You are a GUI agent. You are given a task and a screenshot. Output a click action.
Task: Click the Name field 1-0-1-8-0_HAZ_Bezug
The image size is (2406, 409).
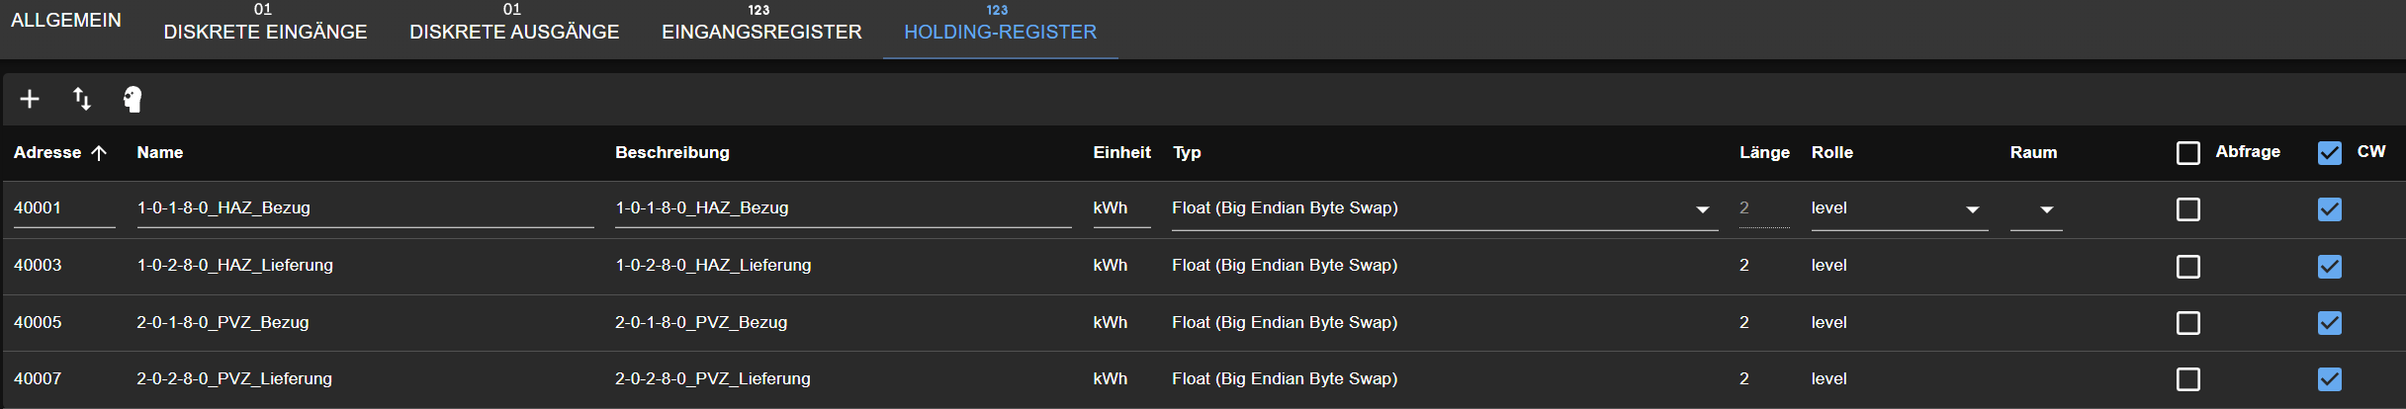(364, 208)
